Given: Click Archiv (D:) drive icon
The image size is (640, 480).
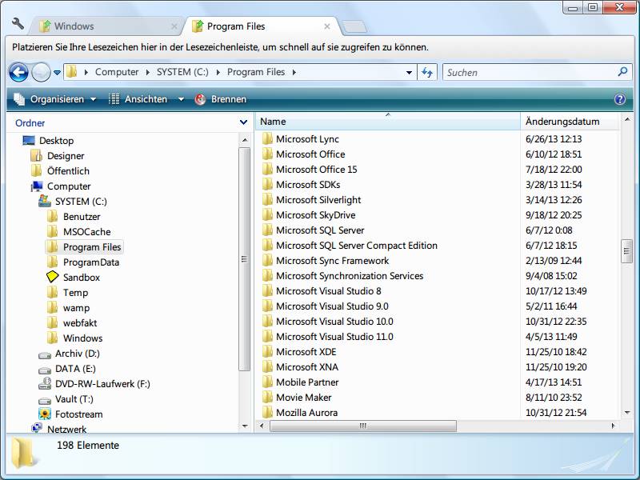Looking at the screenshot, I should 45,354.
